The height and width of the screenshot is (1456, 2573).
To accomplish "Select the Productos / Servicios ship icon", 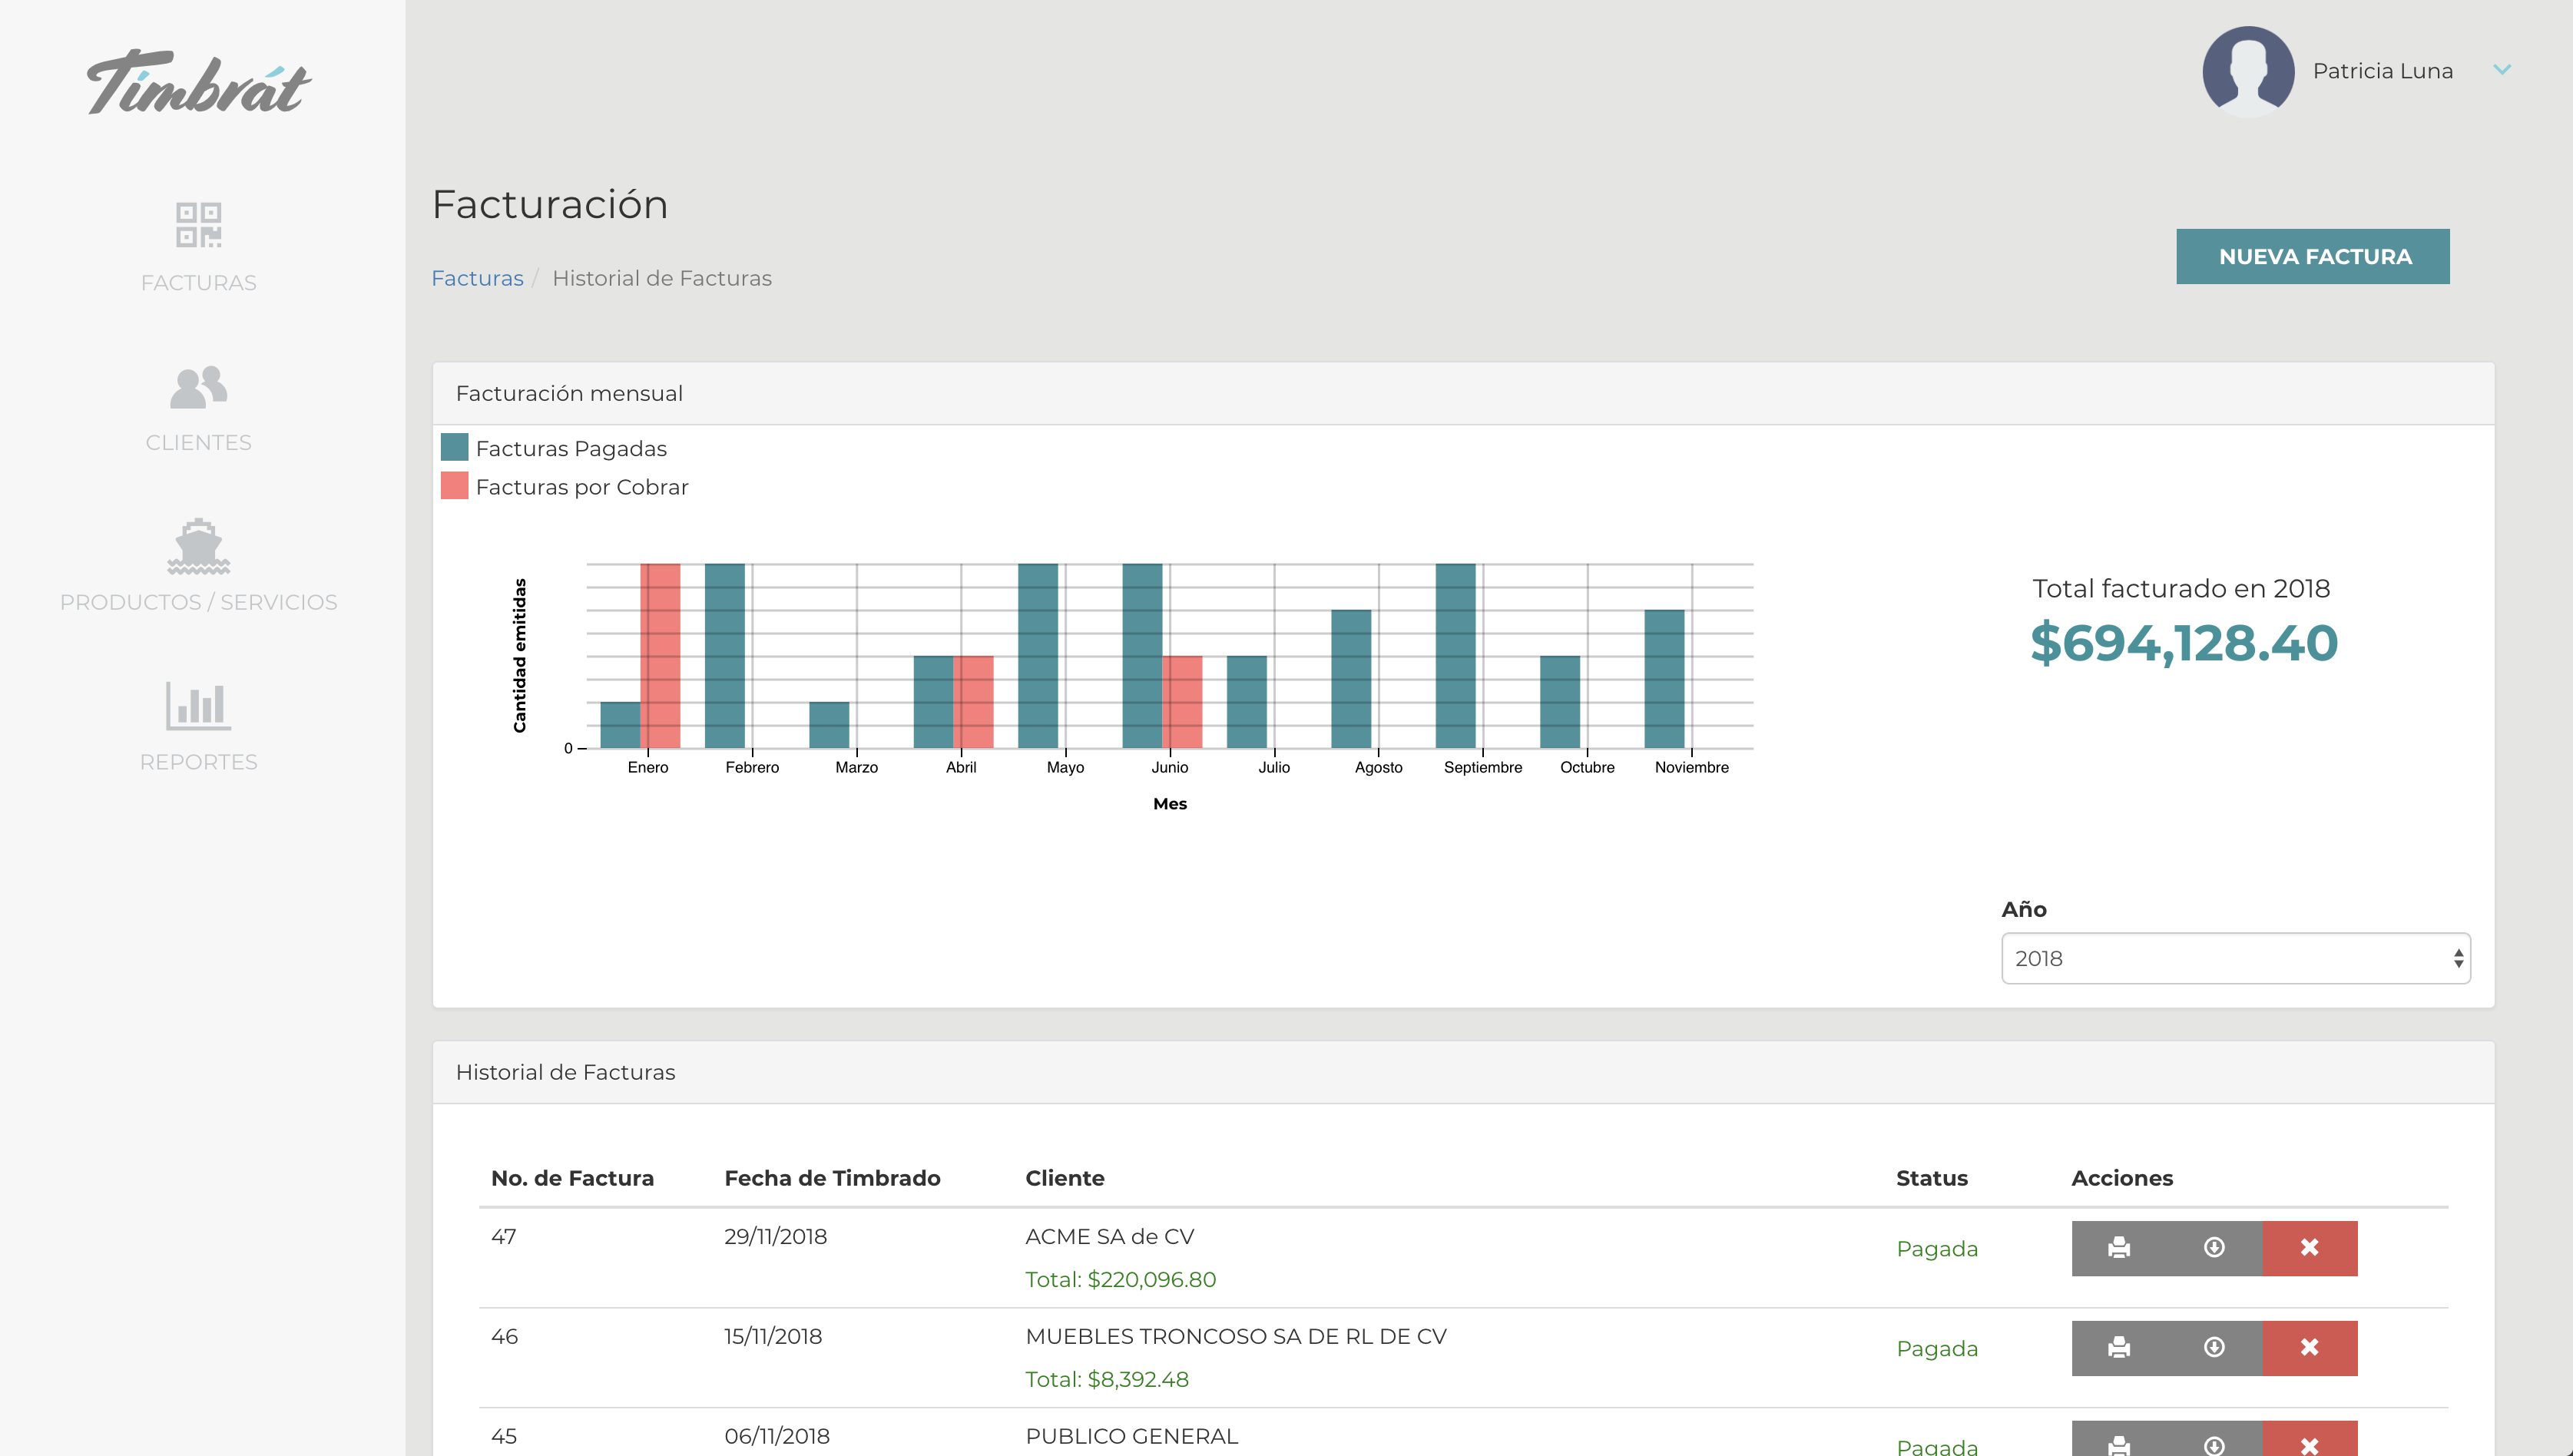I will tap(198, 546).
